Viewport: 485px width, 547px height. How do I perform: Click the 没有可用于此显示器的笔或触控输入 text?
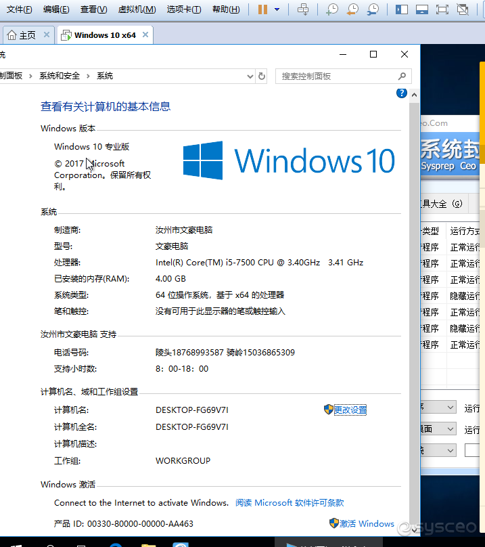(x=221, y=311)
